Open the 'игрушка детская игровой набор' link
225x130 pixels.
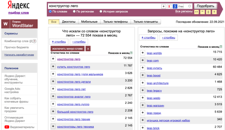pyautogui.click(x=168, y=121)
